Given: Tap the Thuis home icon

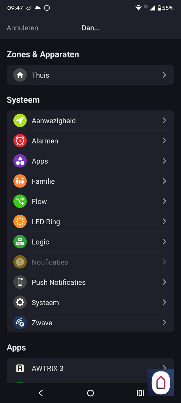Looking at the screenshot, I should coord(20,75).
